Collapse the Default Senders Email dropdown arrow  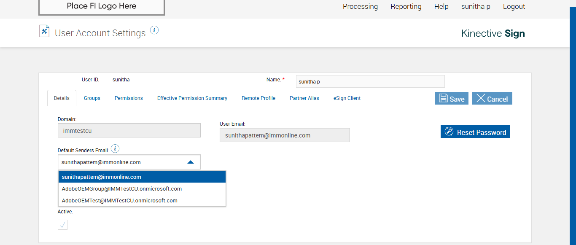(191, 162)
